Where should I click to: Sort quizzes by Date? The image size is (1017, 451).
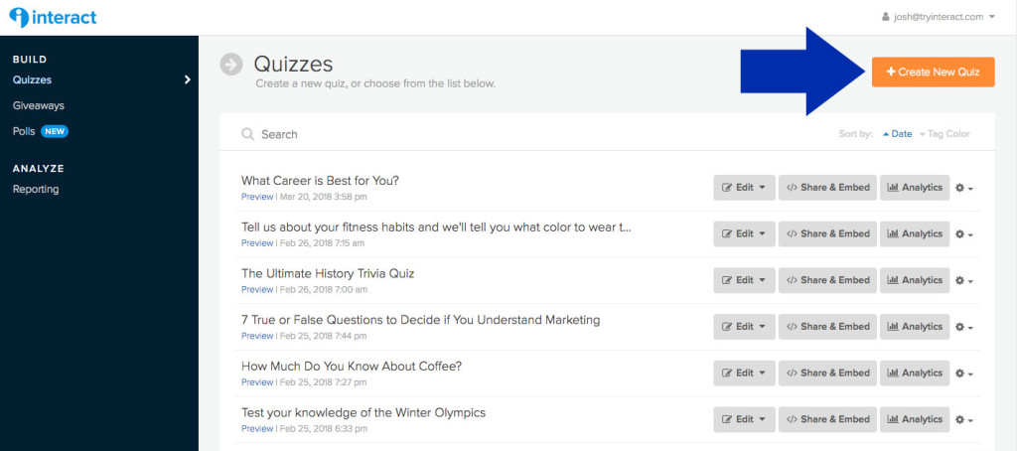[x=898, y=134]
